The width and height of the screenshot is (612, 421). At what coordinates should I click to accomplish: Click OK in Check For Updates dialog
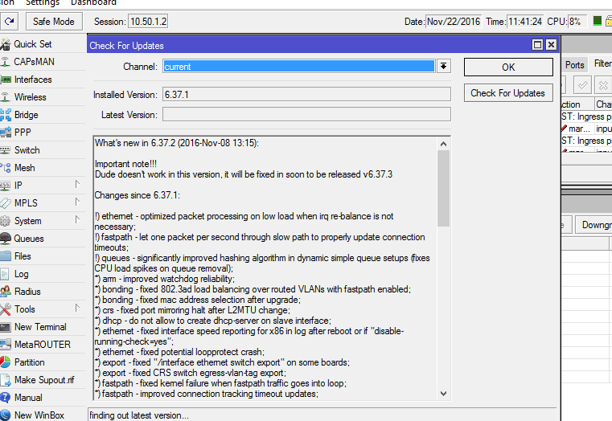pyautogui.click(x=508, y=67)
